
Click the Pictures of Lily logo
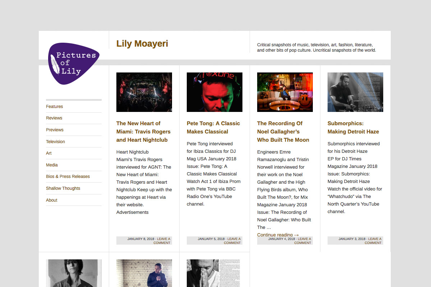[x=74, y=63]
